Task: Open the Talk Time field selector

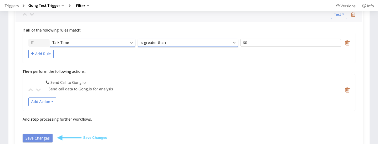Action: pyautogui.click(x=92, y=43)
